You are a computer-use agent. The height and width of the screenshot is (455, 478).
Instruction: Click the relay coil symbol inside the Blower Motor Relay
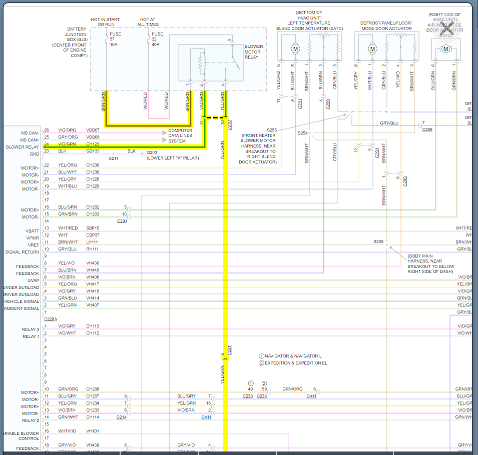click(x=202, y=63)
